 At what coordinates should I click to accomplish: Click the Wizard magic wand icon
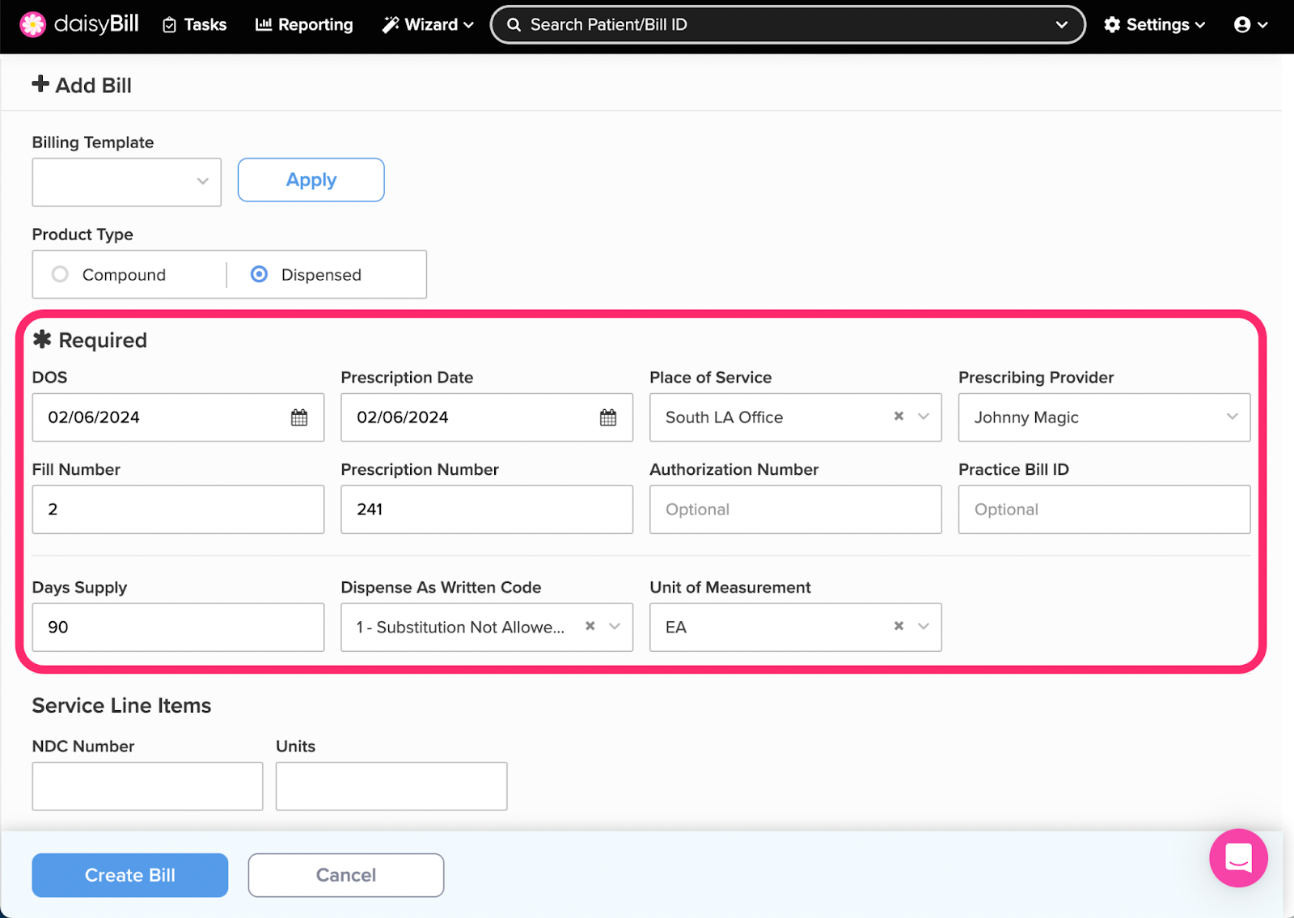click(391, 24)
